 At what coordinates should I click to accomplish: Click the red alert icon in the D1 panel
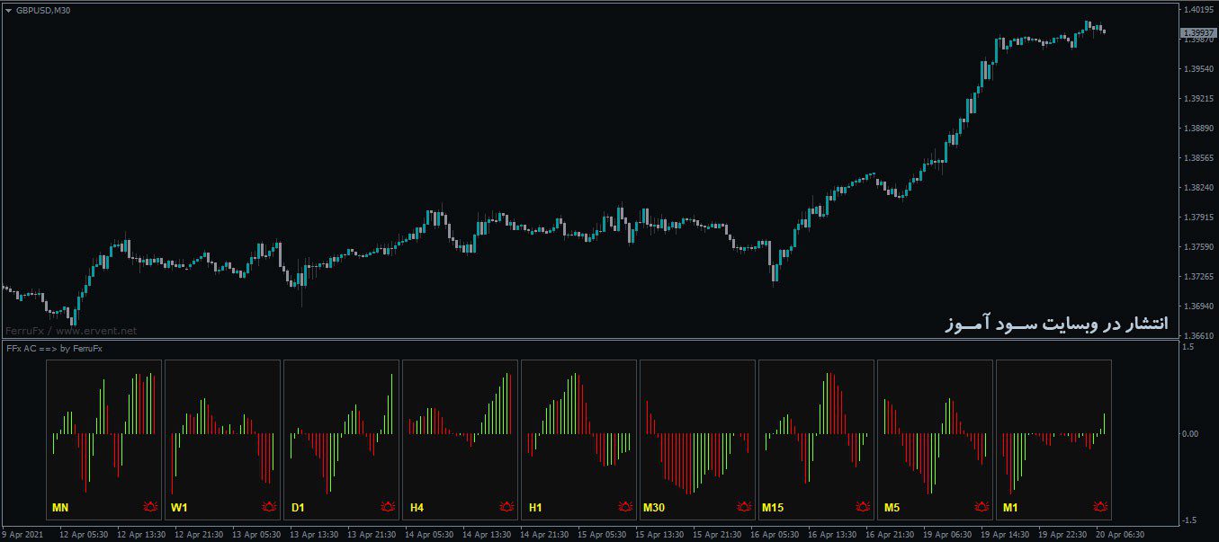coord(388,508)
